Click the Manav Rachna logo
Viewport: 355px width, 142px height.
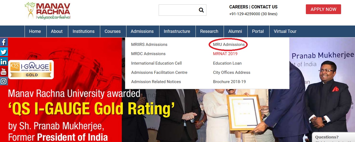click(48, 11)
